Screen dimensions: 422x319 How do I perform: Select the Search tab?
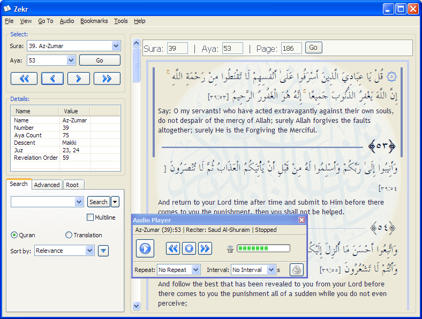[19, 184]
